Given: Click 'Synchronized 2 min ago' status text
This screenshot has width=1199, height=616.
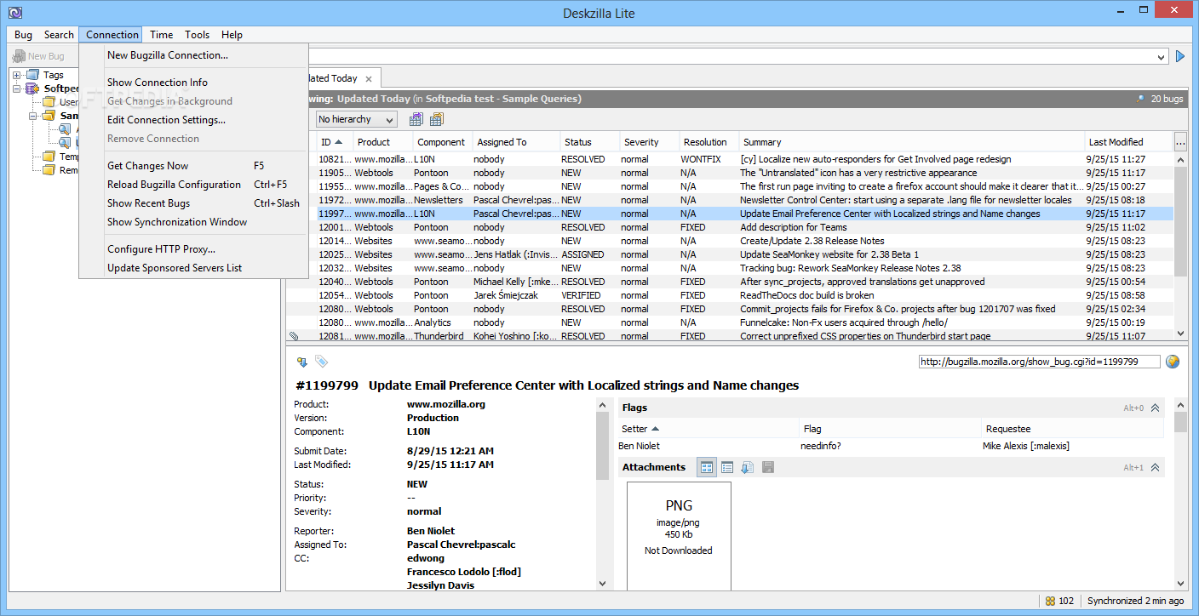Looking at the screenshot, I should click(x=1135, y=602).
